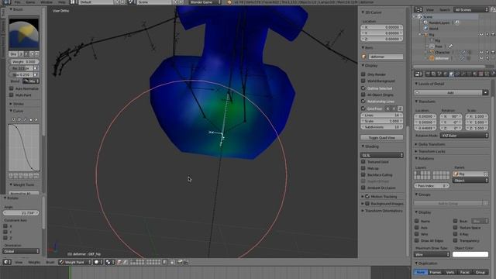Click the World icon in the outliner

[x=425, y=29]
